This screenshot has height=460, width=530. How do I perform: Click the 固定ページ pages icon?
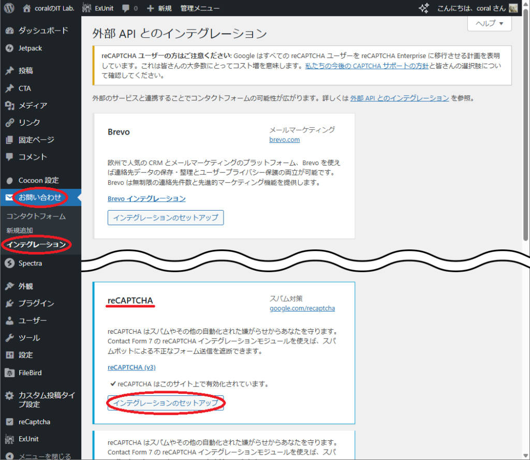tap(9, 140)
